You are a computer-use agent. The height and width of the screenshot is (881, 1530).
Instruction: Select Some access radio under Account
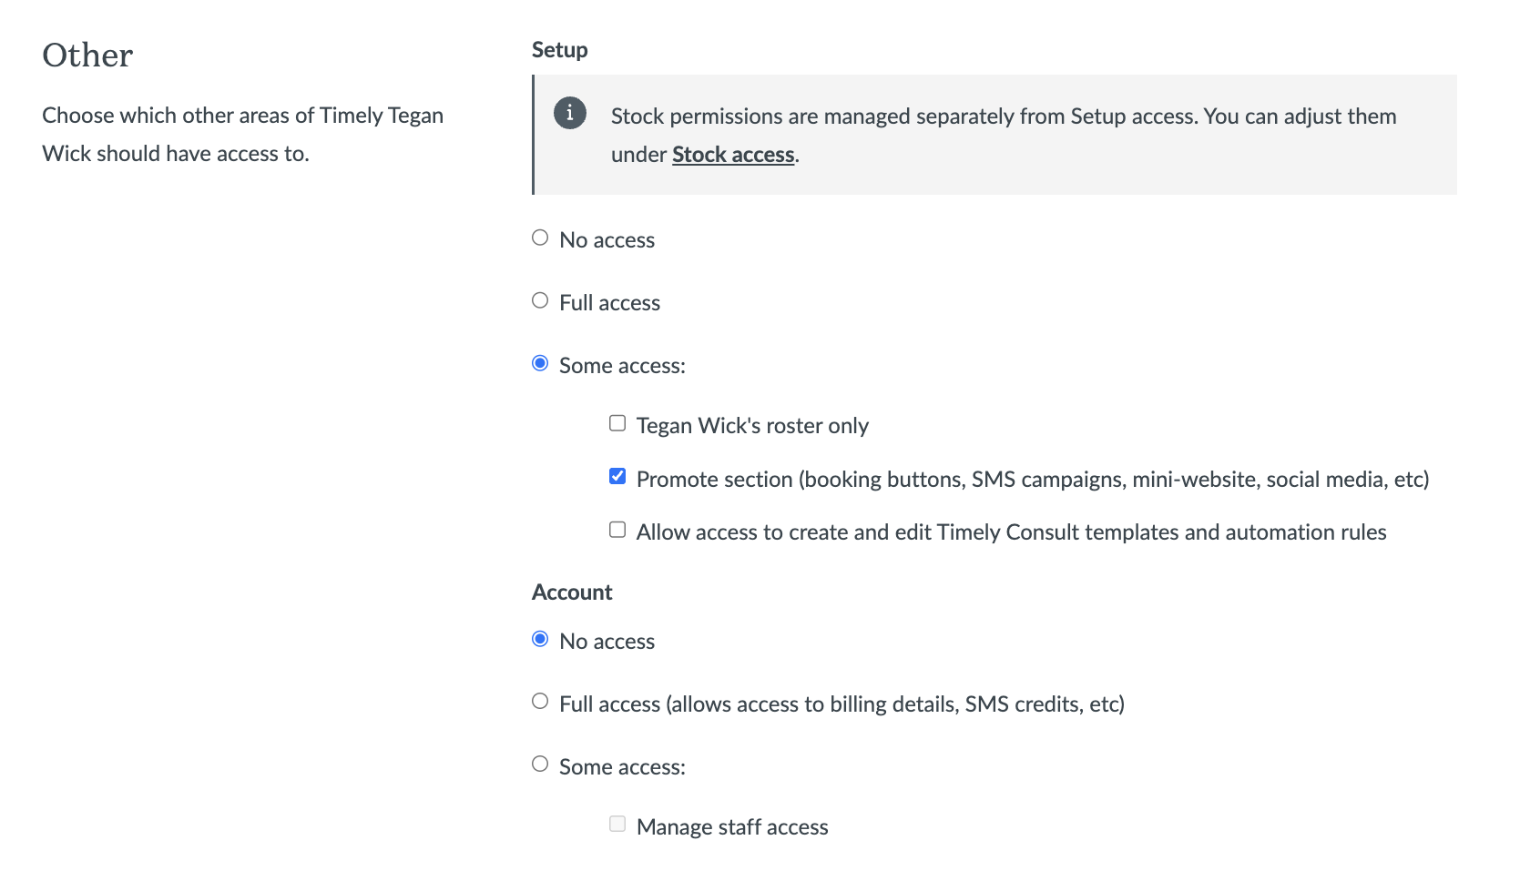pyautogui.click(x=540, y=765)
